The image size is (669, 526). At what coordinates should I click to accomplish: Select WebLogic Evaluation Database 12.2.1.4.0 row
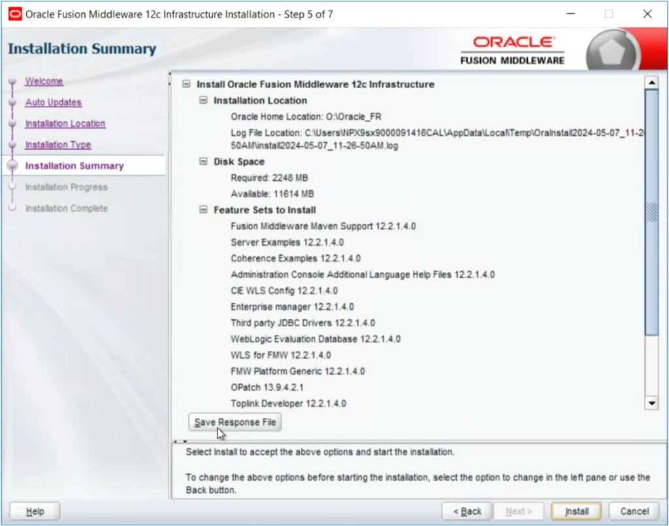(x=316, y=339)
